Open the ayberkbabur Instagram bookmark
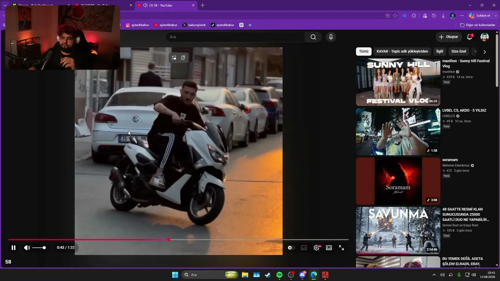Screen dimensions: 500x281 pos(137,25)
